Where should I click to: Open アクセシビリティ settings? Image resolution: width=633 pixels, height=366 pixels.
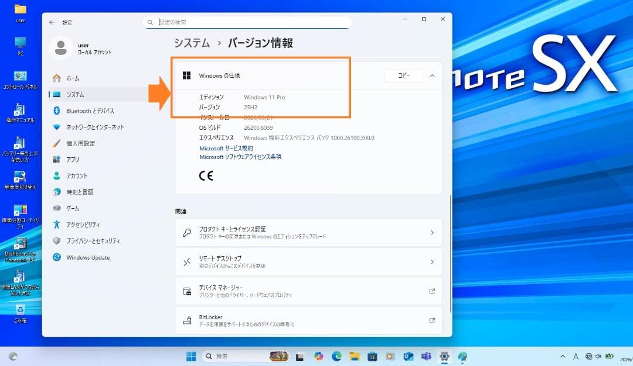click(99, 225)
